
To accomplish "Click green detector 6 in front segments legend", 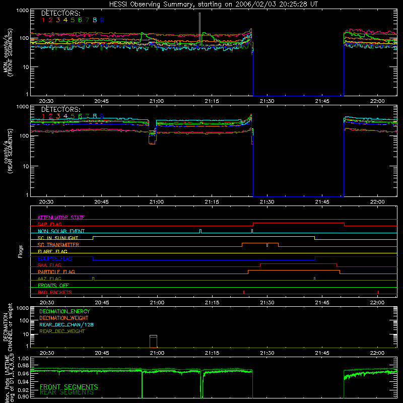I will pyautogui.click(x=80, y=20).
